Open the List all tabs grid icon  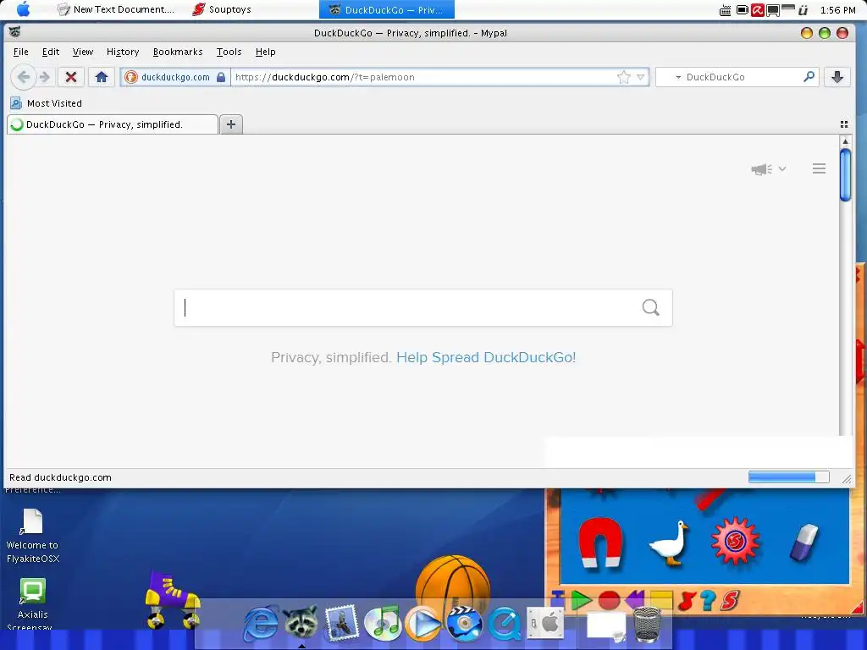(x=844, y=124)
